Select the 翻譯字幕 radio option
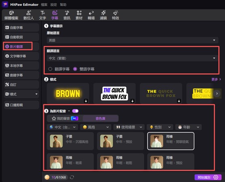The image size is (225, 182). (50, 69)
